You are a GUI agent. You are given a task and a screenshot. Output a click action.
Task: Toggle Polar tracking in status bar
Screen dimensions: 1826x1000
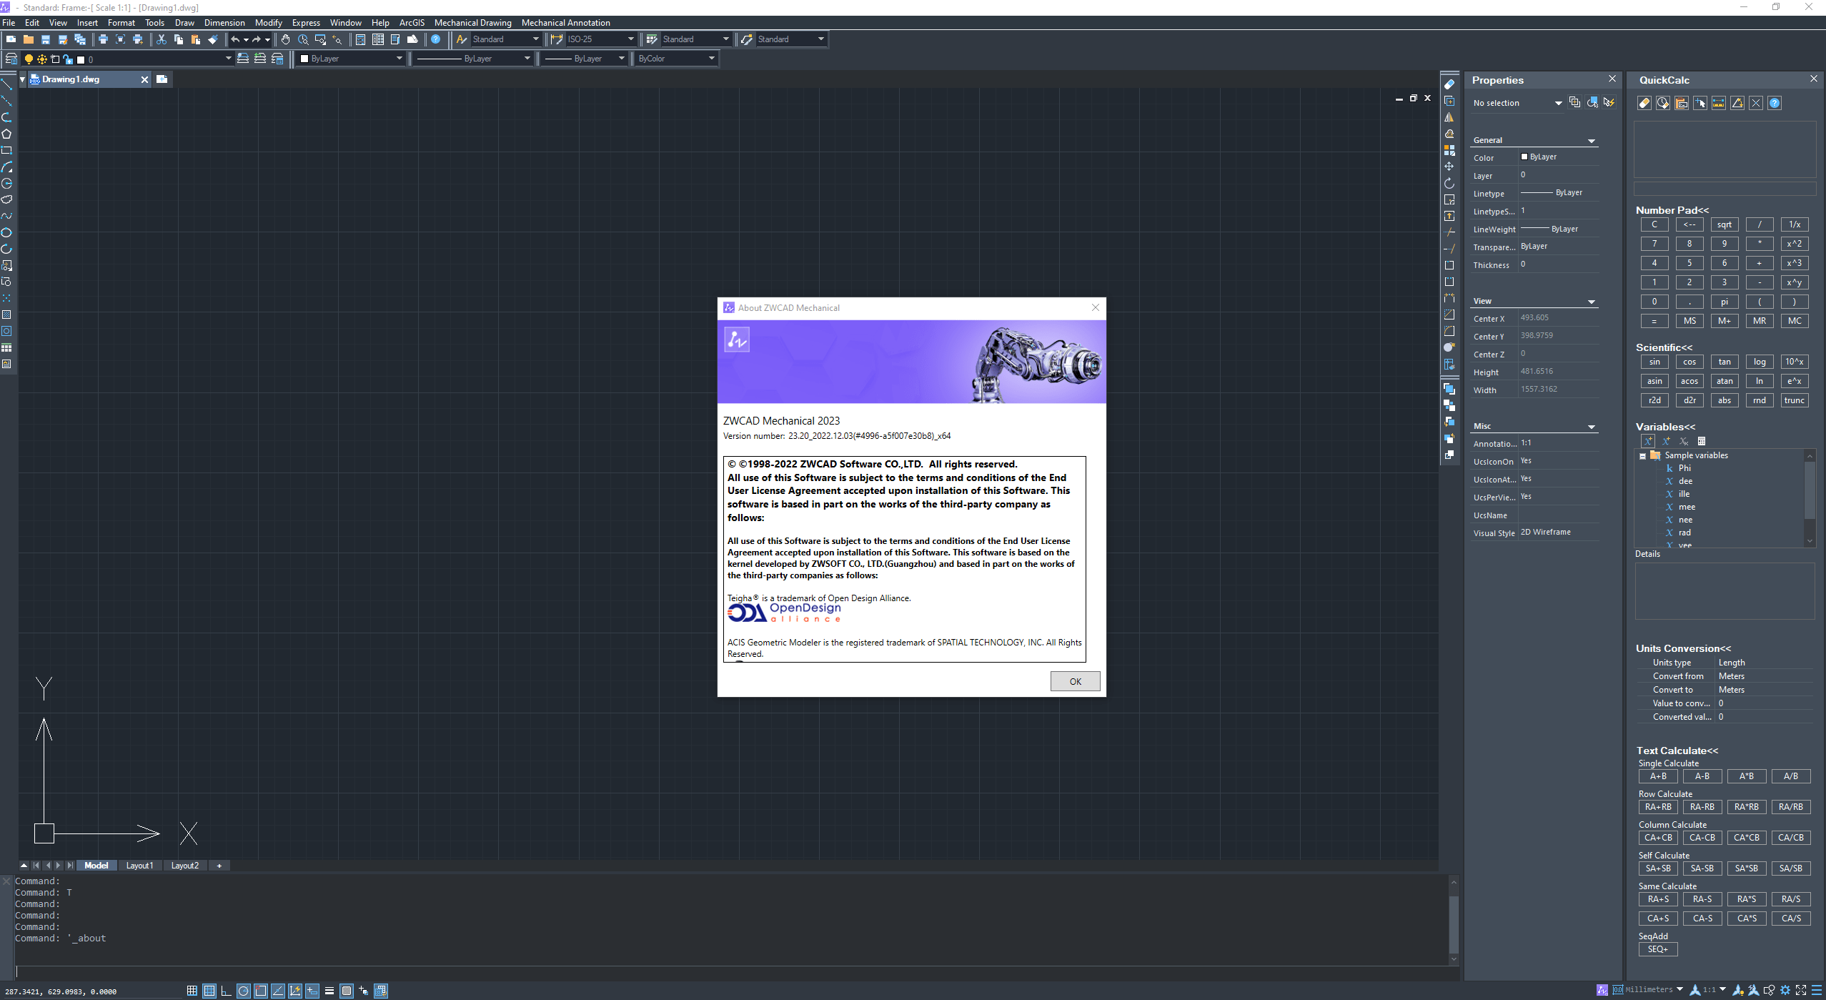[x=244, y=991]
